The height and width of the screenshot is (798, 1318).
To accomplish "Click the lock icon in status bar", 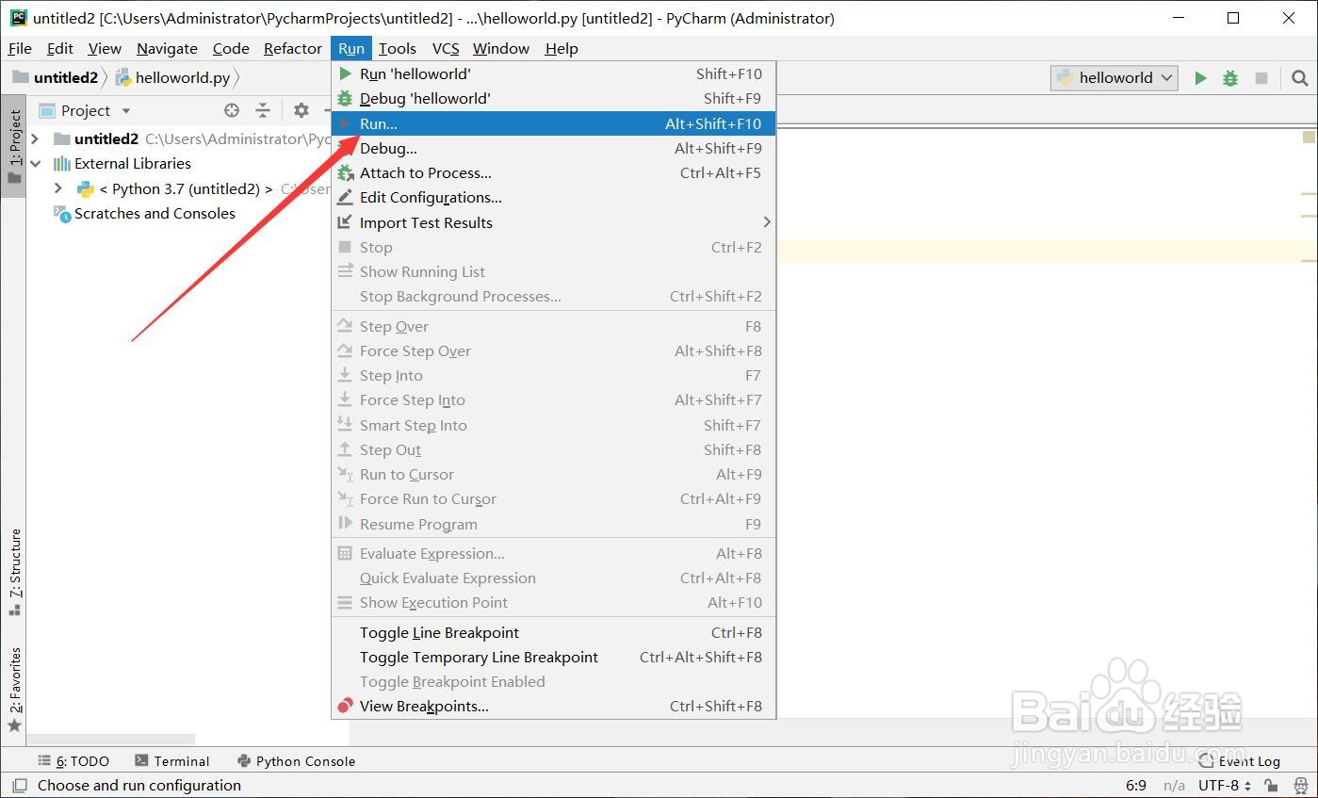I will coord(1271,785).
